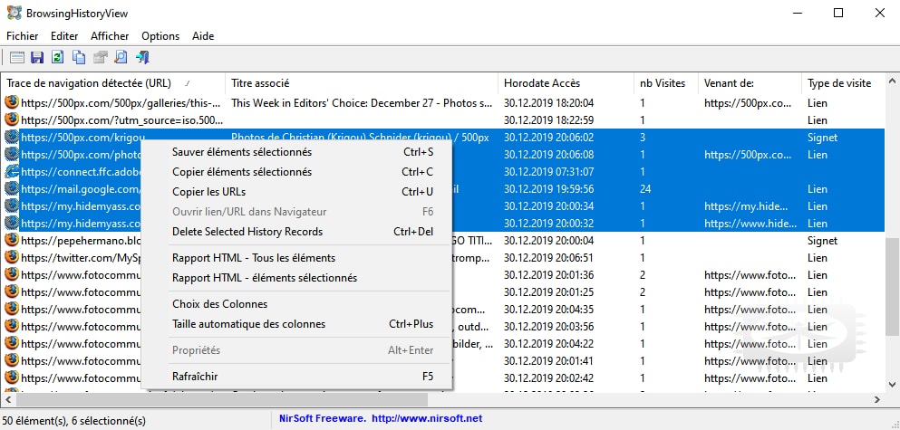Click the horizontal scrollbar thumb
The width and height of the screenshot is (900, 430).
coord(221,399)
